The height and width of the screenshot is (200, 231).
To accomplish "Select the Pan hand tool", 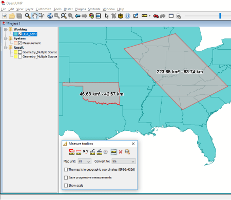I will (35, 16).
